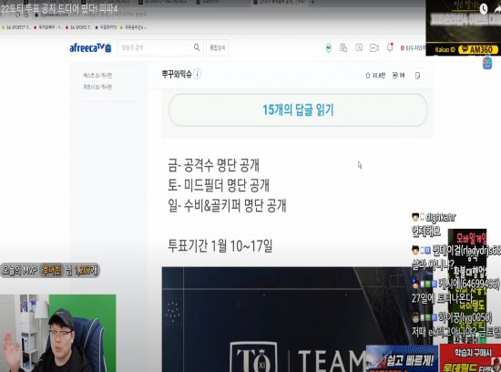This screenshot has width=501, height=372.
Task: Open the afreecaTV logo home link
Action: click(x=90, y=47)
